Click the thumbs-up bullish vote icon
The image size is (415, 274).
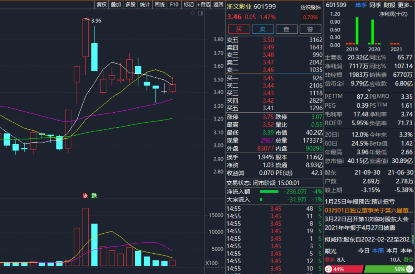[x=329, y=269]
